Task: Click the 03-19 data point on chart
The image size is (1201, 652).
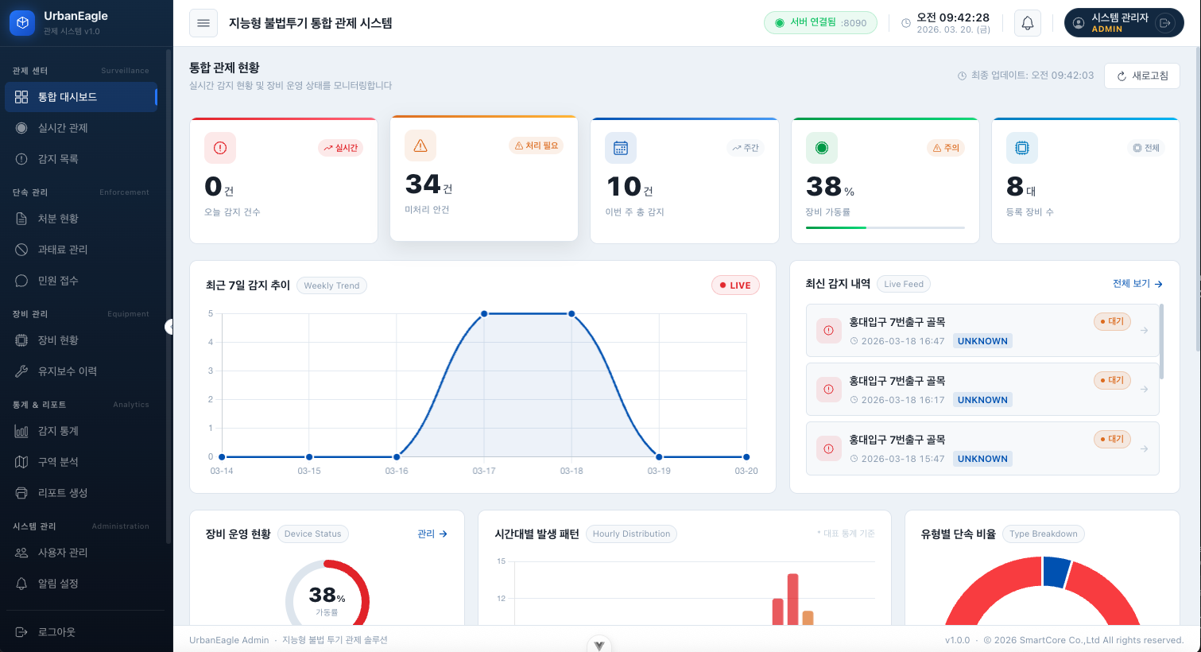Action: pos(659,457)
